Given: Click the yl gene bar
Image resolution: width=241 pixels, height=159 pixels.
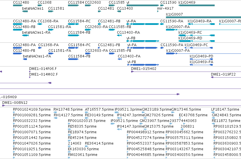Looking at the screenshot, I should (x=143, y=5).
